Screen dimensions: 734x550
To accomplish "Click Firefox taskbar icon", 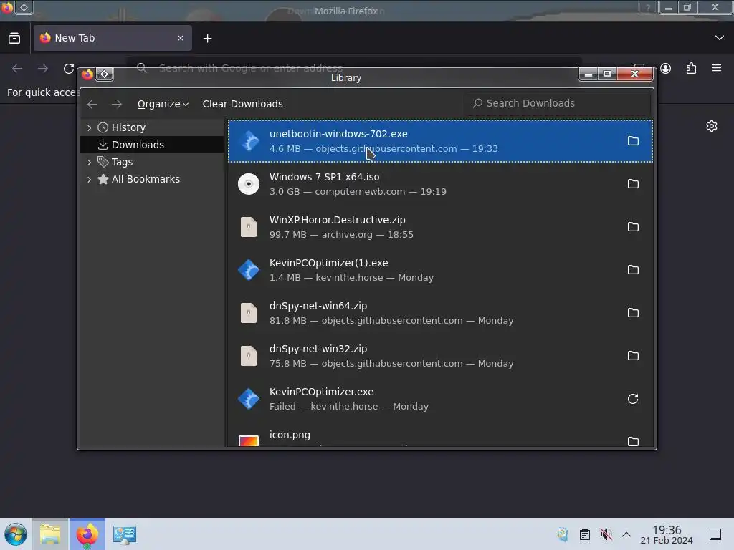I will 87,534.
